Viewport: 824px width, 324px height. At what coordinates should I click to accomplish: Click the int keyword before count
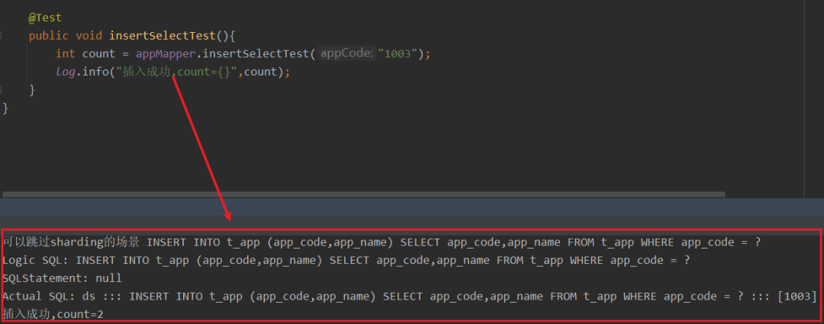pos(66,53)
